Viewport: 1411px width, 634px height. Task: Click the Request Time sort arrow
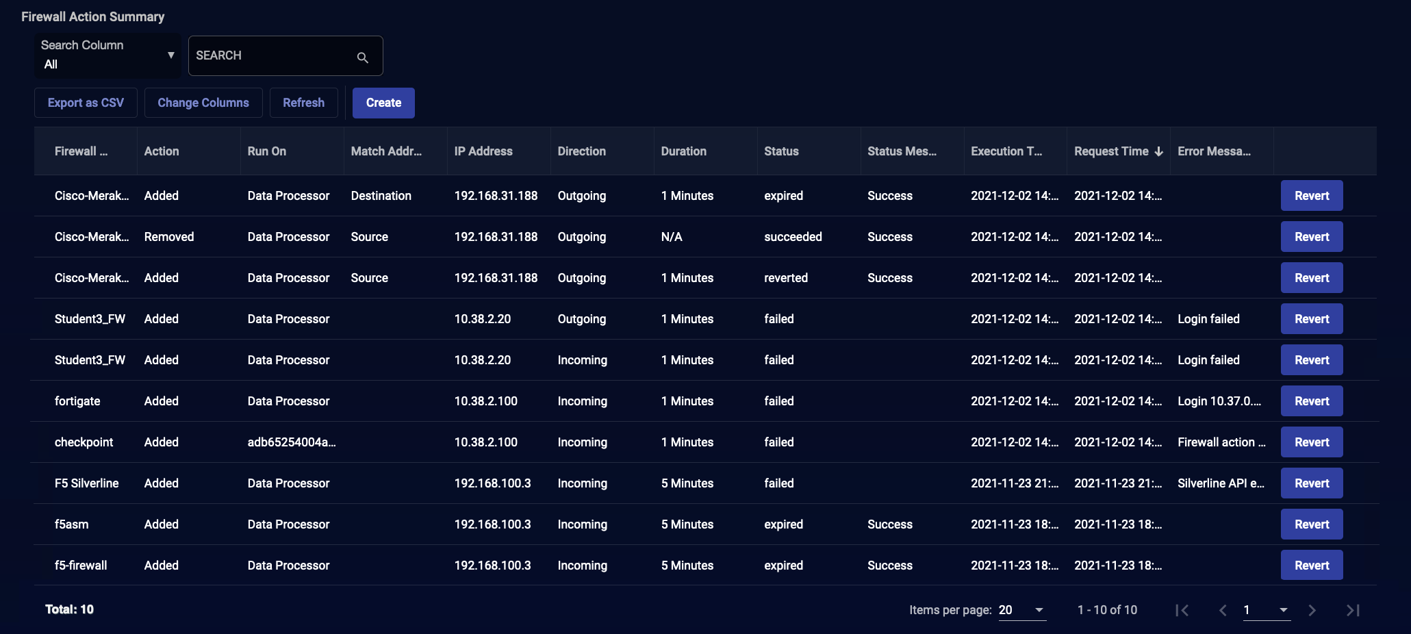[x=1158, y=151]
